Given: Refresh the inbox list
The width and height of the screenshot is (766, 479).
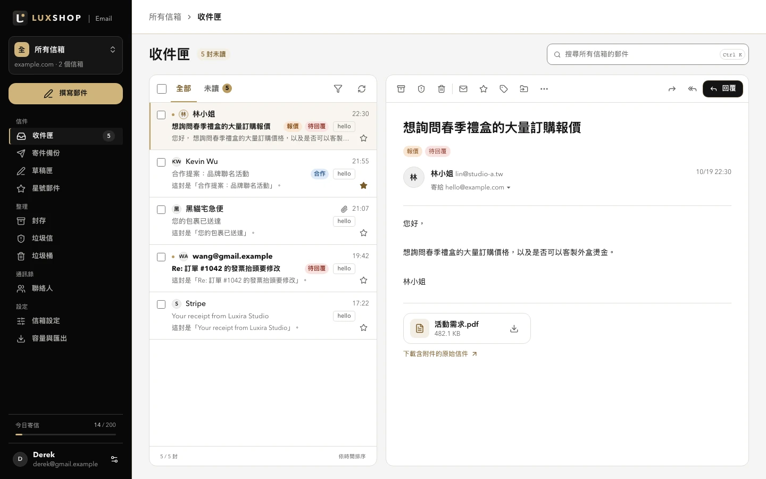Looking at the screenshot, I should point(362,89).
